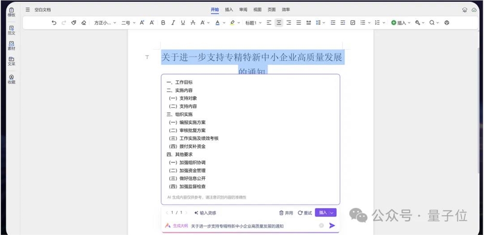Justify text alignment
Screen dimensions: 484x235
tap(299, 23)
